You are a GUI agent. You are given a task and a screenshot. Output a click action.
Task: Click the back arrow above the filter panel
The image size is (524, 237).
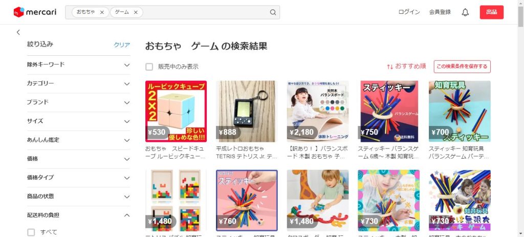(x=18, y=32)
